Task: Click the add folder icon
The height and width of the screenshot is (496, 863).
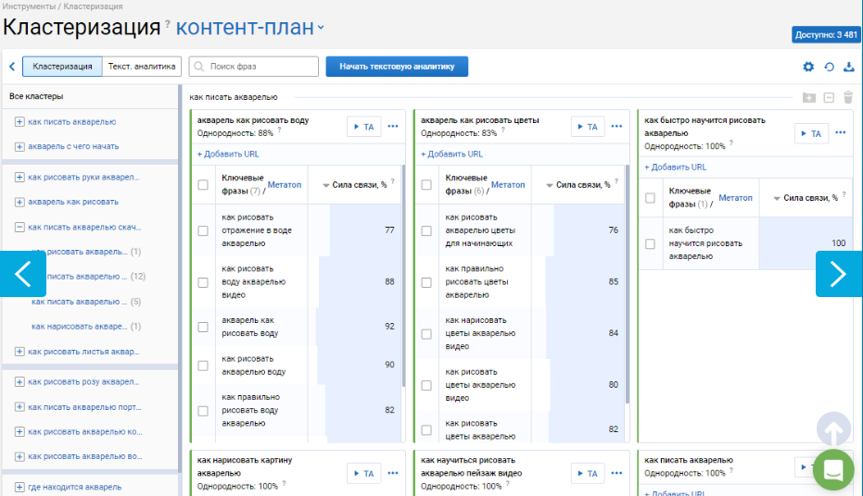Action: pyautogui.click(x=809, y=97)
